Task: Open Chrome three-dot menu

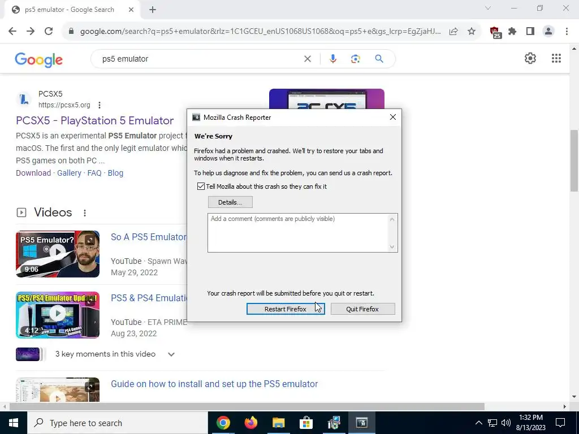Action: (567, 32)
